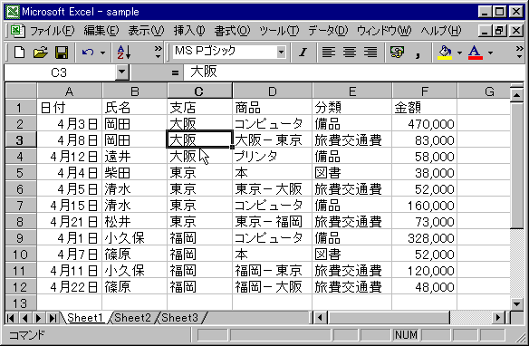This screenshot has height=346, width=529.
Task: Toggle center alignment
Action: coord(349,53)
